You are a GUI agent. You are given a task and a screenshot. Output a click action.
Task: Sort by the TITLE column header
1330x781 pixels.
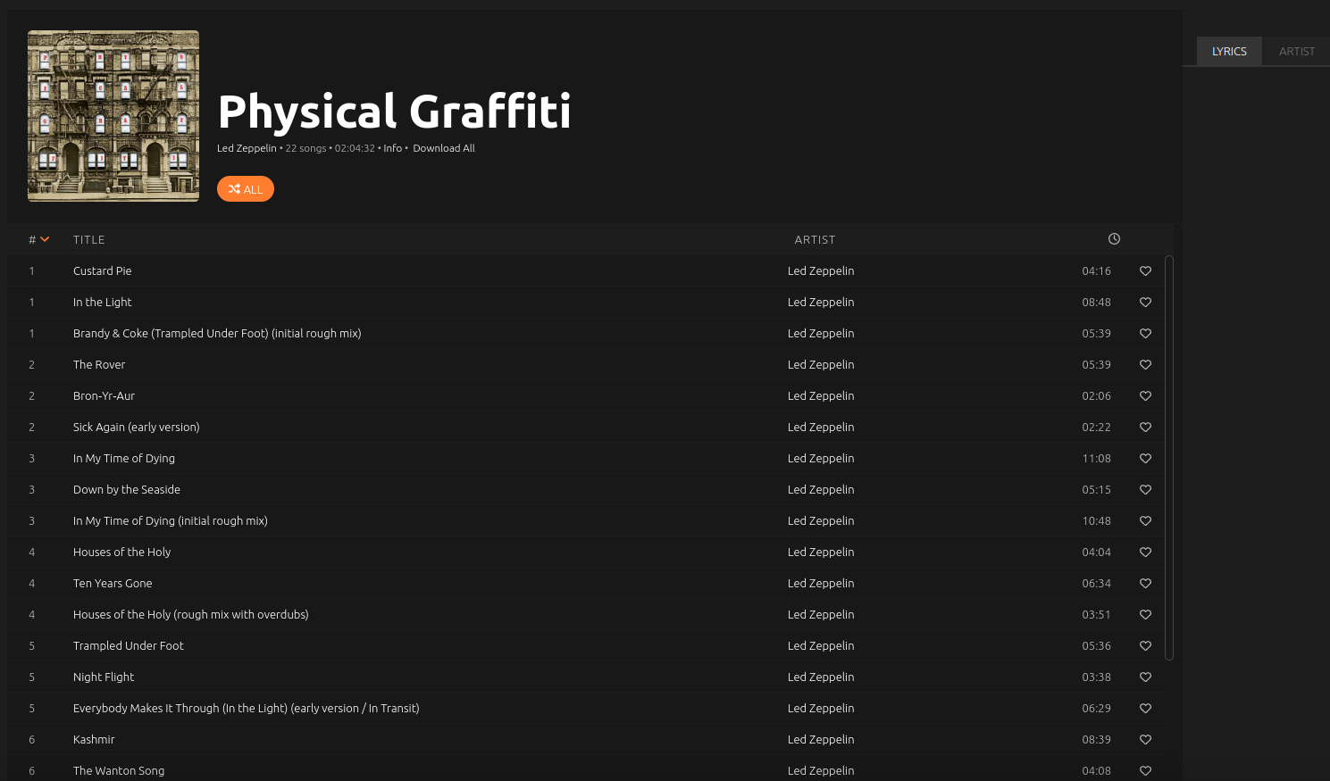[89, 240]
